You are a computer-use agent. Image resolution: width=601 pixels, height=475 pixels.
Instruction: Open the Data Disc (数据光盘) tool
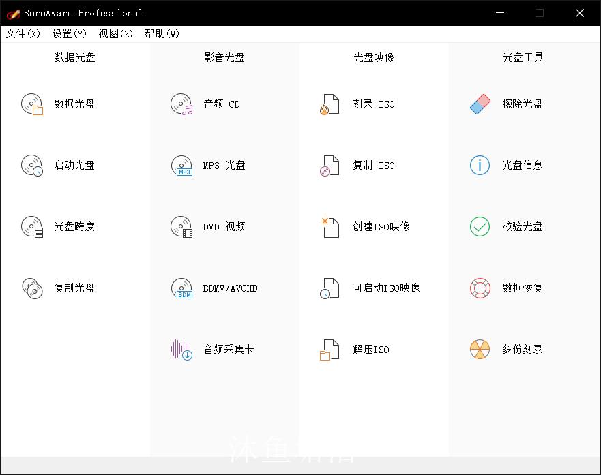[x=61, y=104]
